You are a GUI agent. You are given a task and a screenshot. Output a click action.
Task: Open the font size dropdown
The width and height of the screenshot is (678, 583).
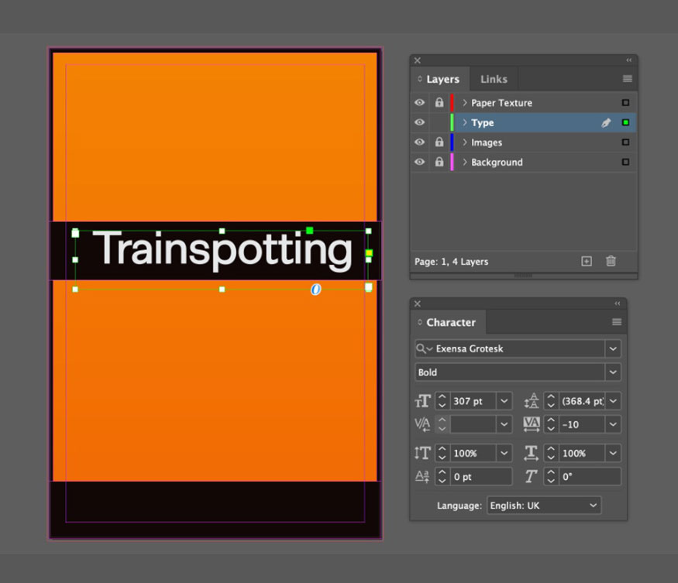click(504, 401)
